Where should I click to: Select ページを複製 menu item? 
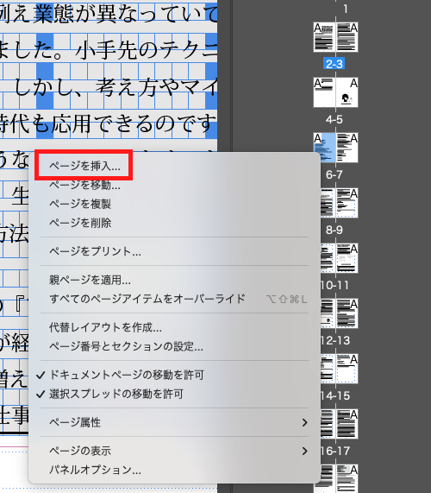click(80, 204)
